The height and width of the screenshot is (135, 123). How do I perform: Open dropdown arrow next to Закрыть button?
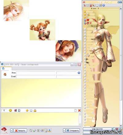[x=11, y=131]
